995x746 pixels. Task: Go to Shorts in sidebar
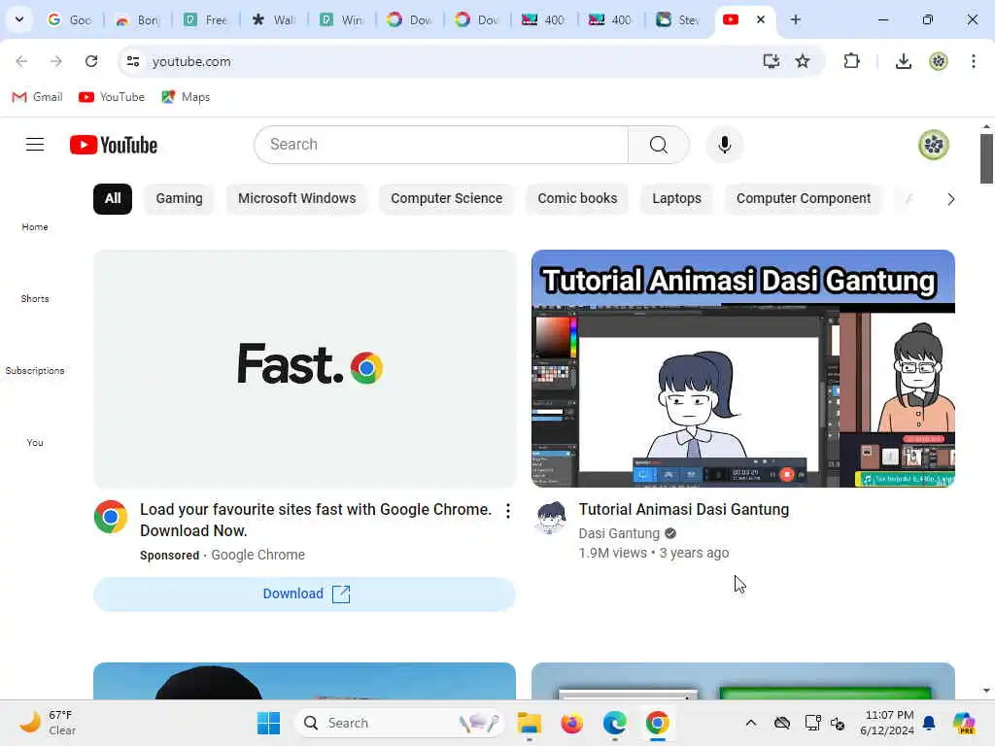35,298
